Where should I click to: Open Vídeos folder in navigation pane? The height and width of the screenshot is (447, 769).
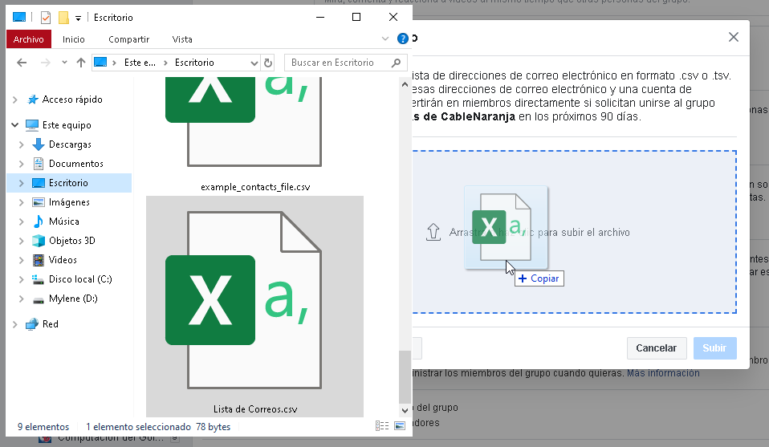tap(63, 260)
